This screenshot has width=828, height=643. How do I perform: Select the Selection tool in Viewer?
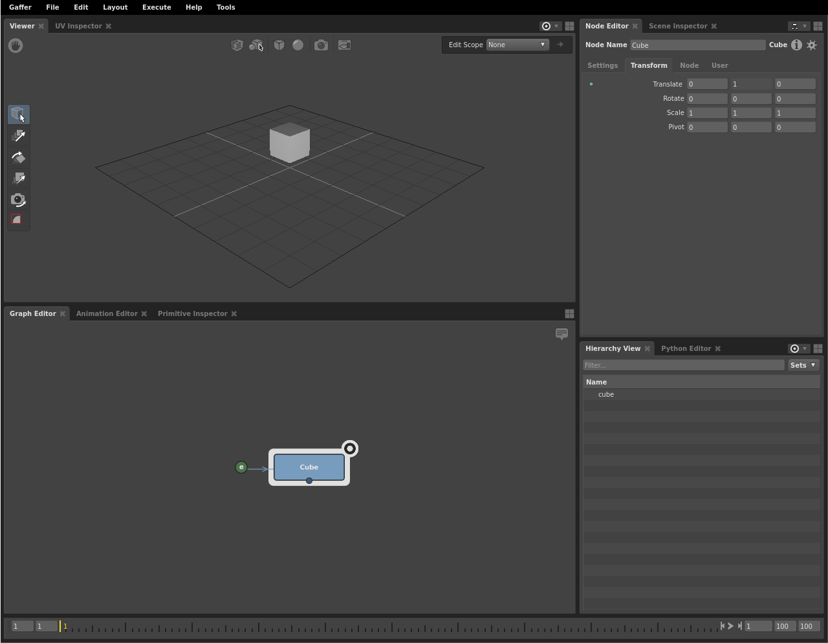18,114
